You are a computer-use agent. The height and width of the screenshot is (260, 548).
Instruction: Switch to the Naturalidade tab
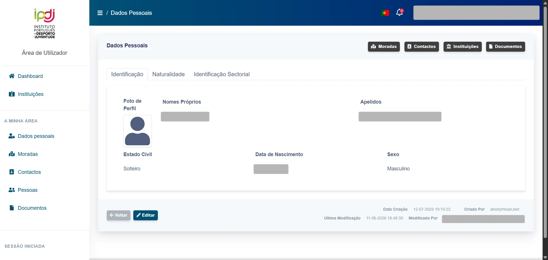[168, 74]
